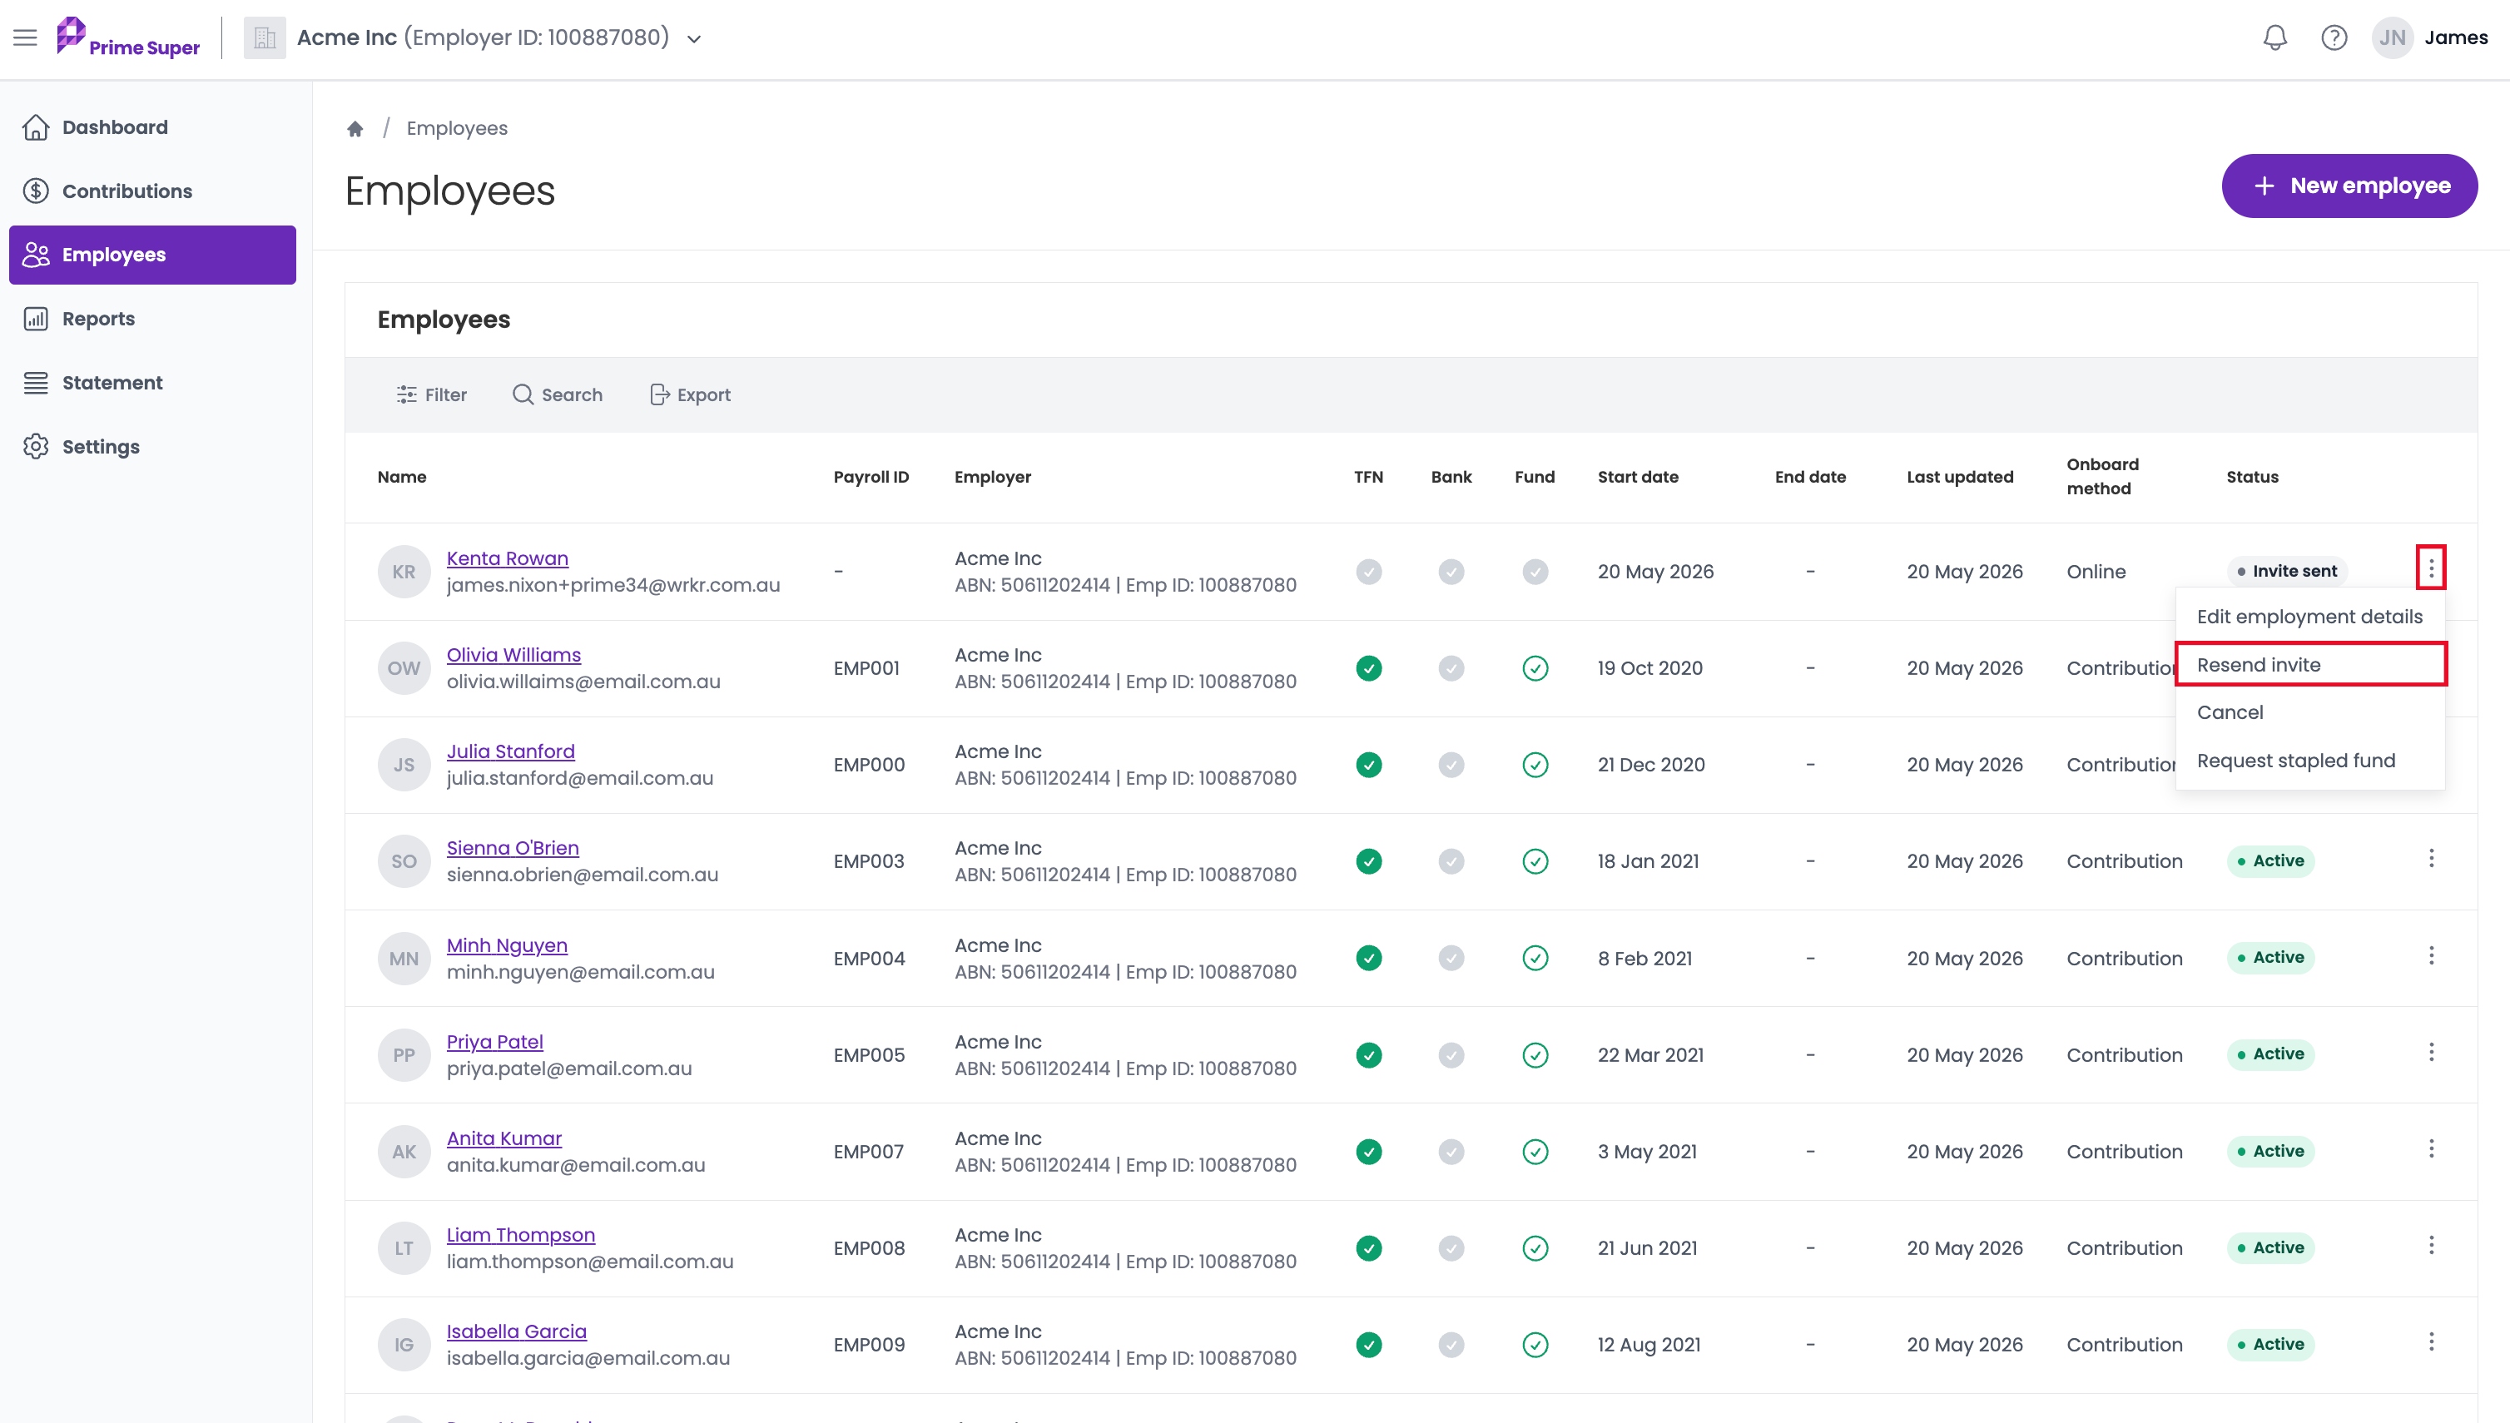2510x1423 pixels.
Task: Select Edit employment details option
Action: (x=2310, y=617)
